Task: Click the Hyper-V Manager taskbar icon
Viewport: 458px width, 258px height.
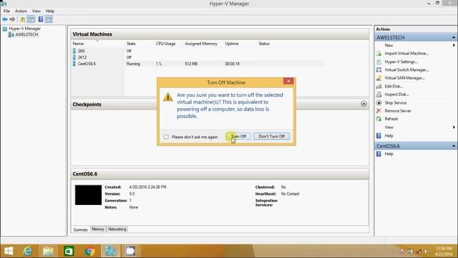Action: (110, 251)
